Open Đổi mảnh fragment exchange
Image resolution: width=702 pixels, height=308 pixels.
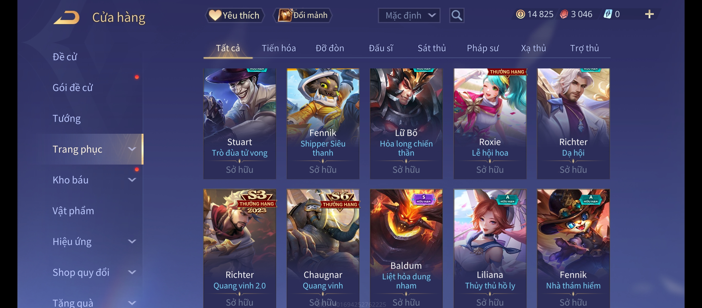303,15
